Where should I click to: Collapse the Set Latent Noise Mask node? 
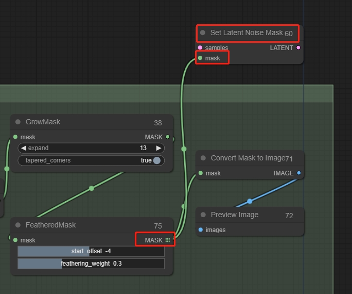203,33
